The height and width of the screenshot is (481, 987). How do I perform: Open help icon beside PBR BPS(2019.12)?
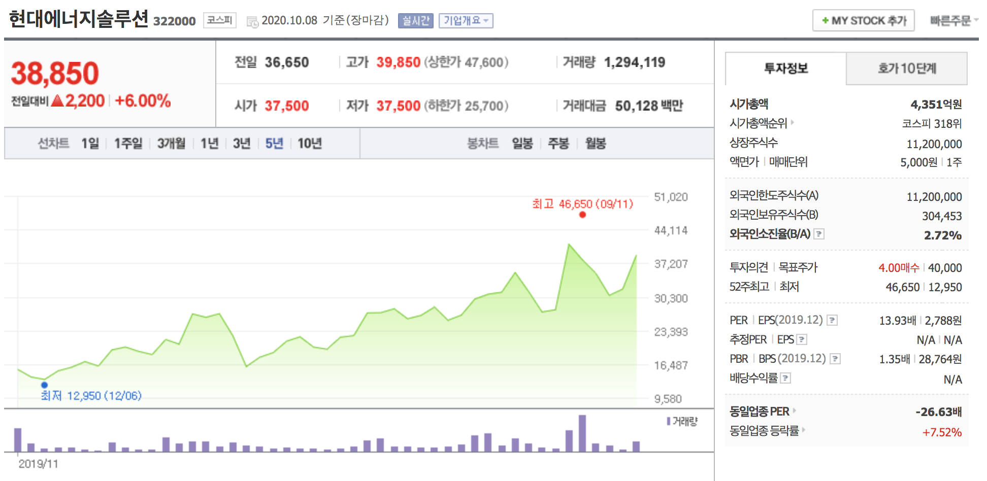pyautogui.click(x=835, y=359)
